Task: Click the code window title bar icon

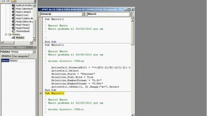Action: [x=40, y=9]
